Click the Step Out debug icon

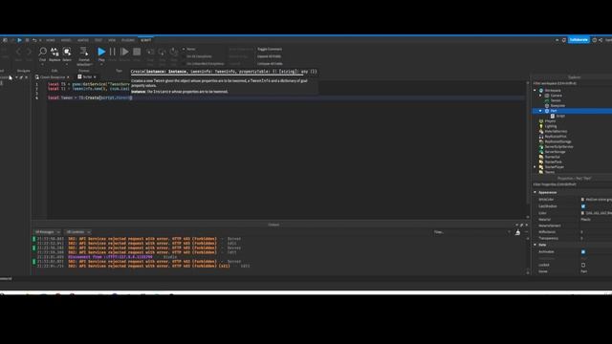tap(174, 52)
